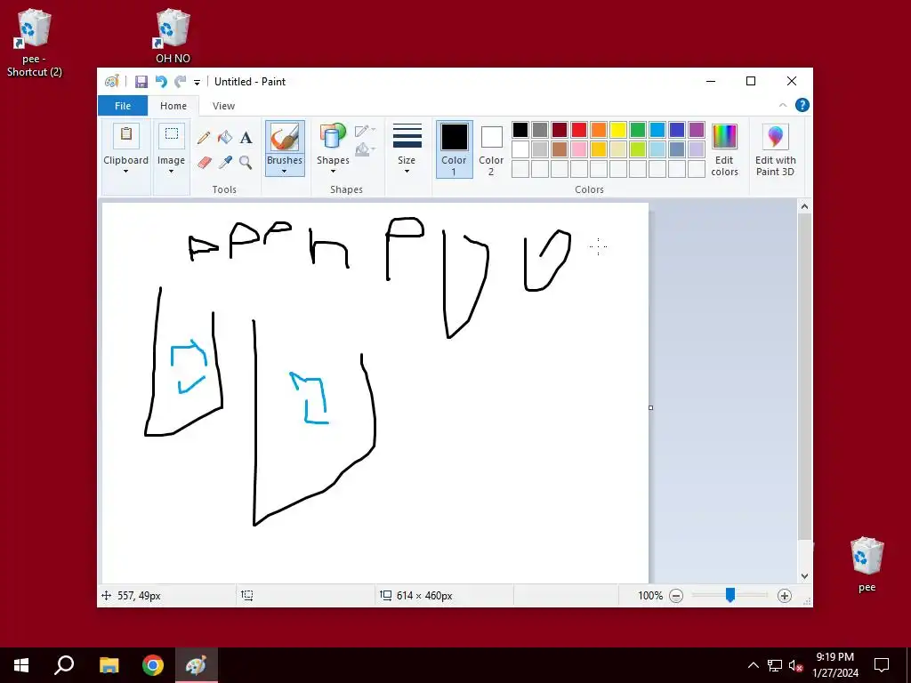
Task: Click the Save icon in title bar
Action: (x=141, y=82)
